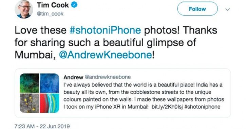Open the bit.ly/2Kh0Isj link
This screenshot has height=129, width=246.
[x=167, y=107]
